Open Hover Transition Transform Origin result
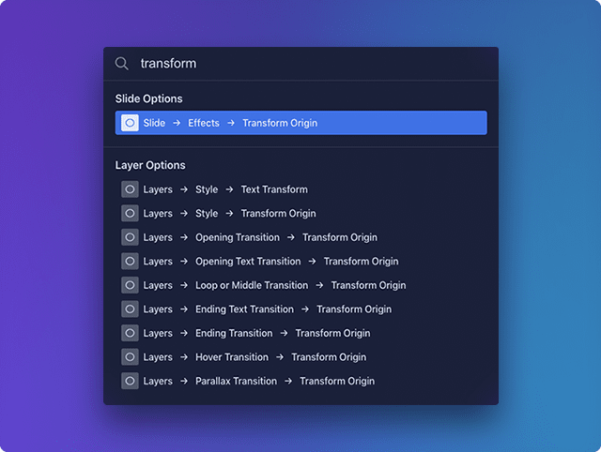 click(x=300, y=356)
